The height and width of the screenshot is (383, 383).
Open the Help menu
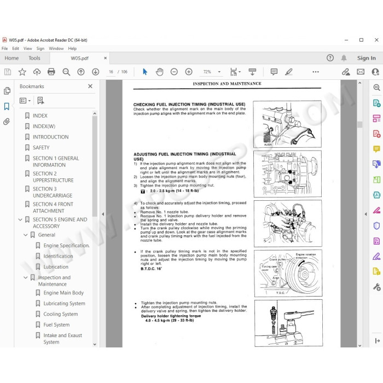(72, 48)
